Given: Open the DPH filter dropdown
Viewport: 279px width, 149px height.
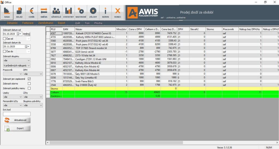Looking at the screenshot, I should point(33,74).
